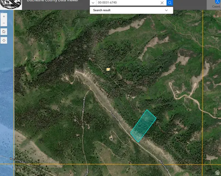The width and height of the screenshot is (221, 176).
Task: Zoom in on the map
Action: tap(4, 16)
